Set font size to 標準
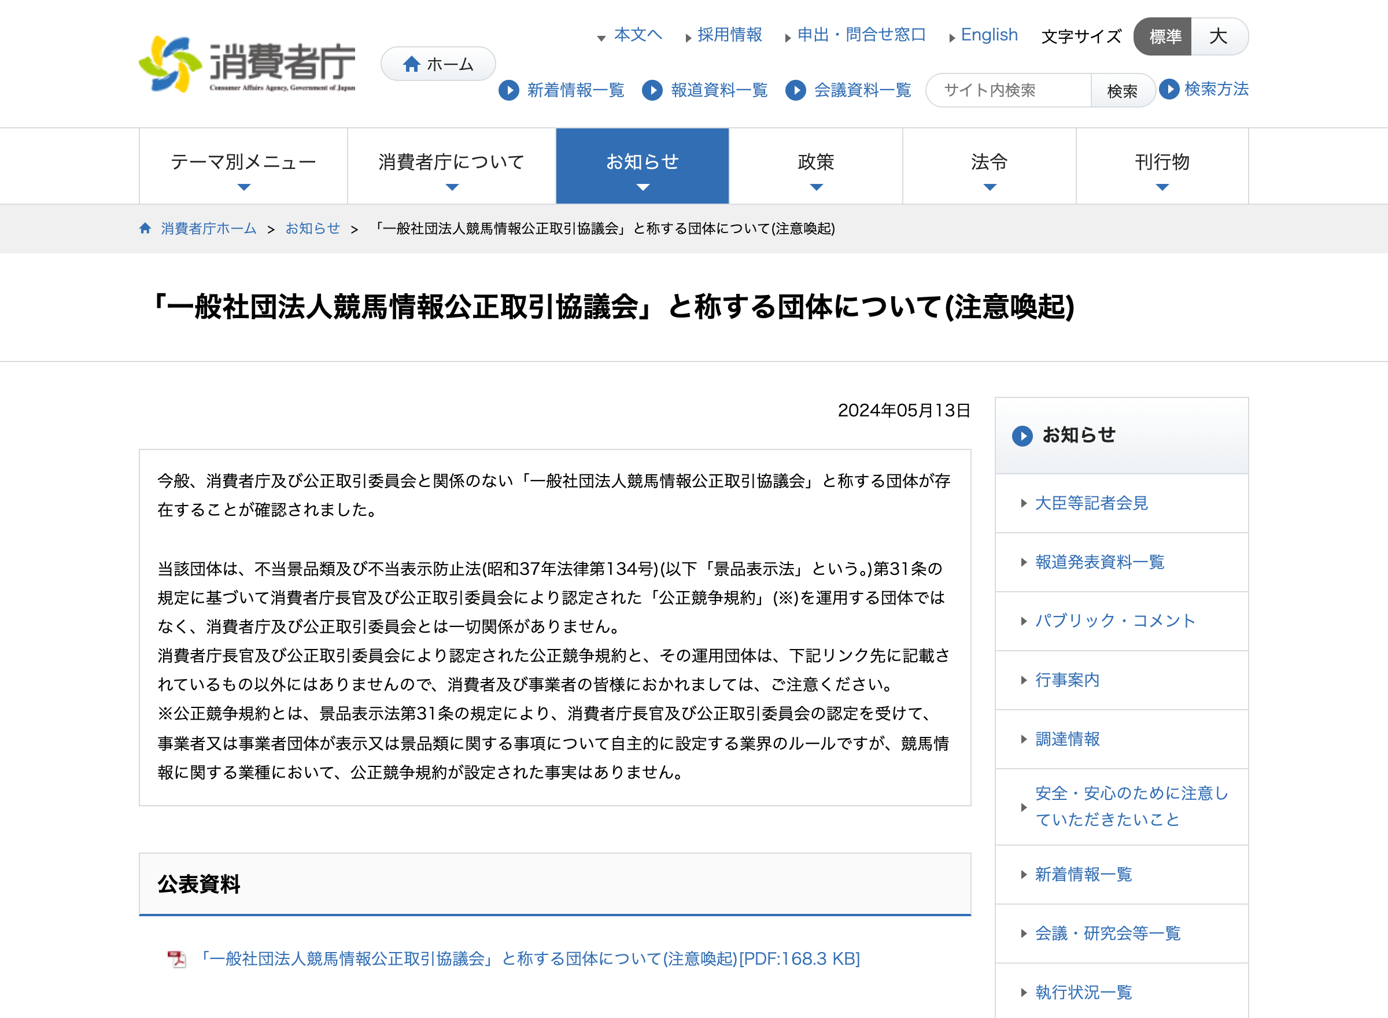Image resolution: width=1388 pixels, height=1018 pixels. tap(1162, 36)
